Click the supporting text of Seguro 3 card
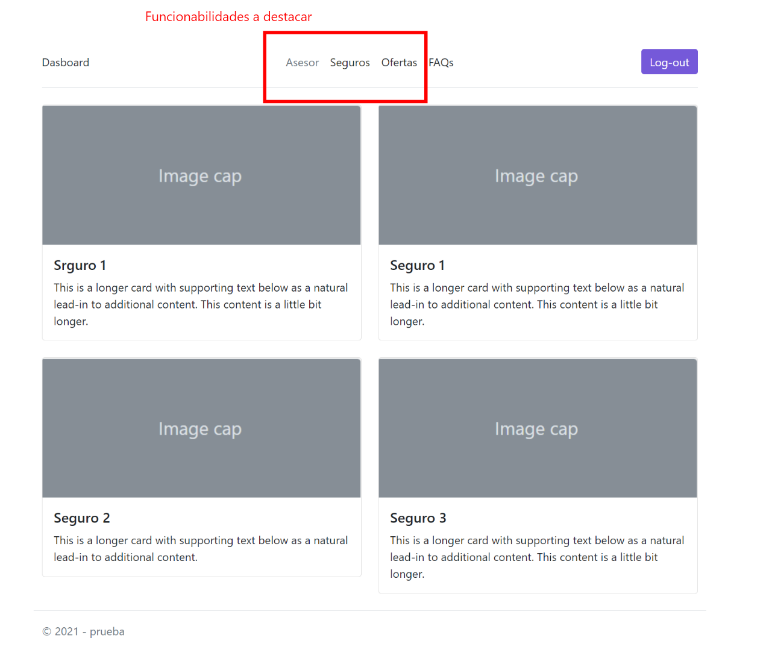The width and height of the screenshot is (775, 670). (536, 557)
